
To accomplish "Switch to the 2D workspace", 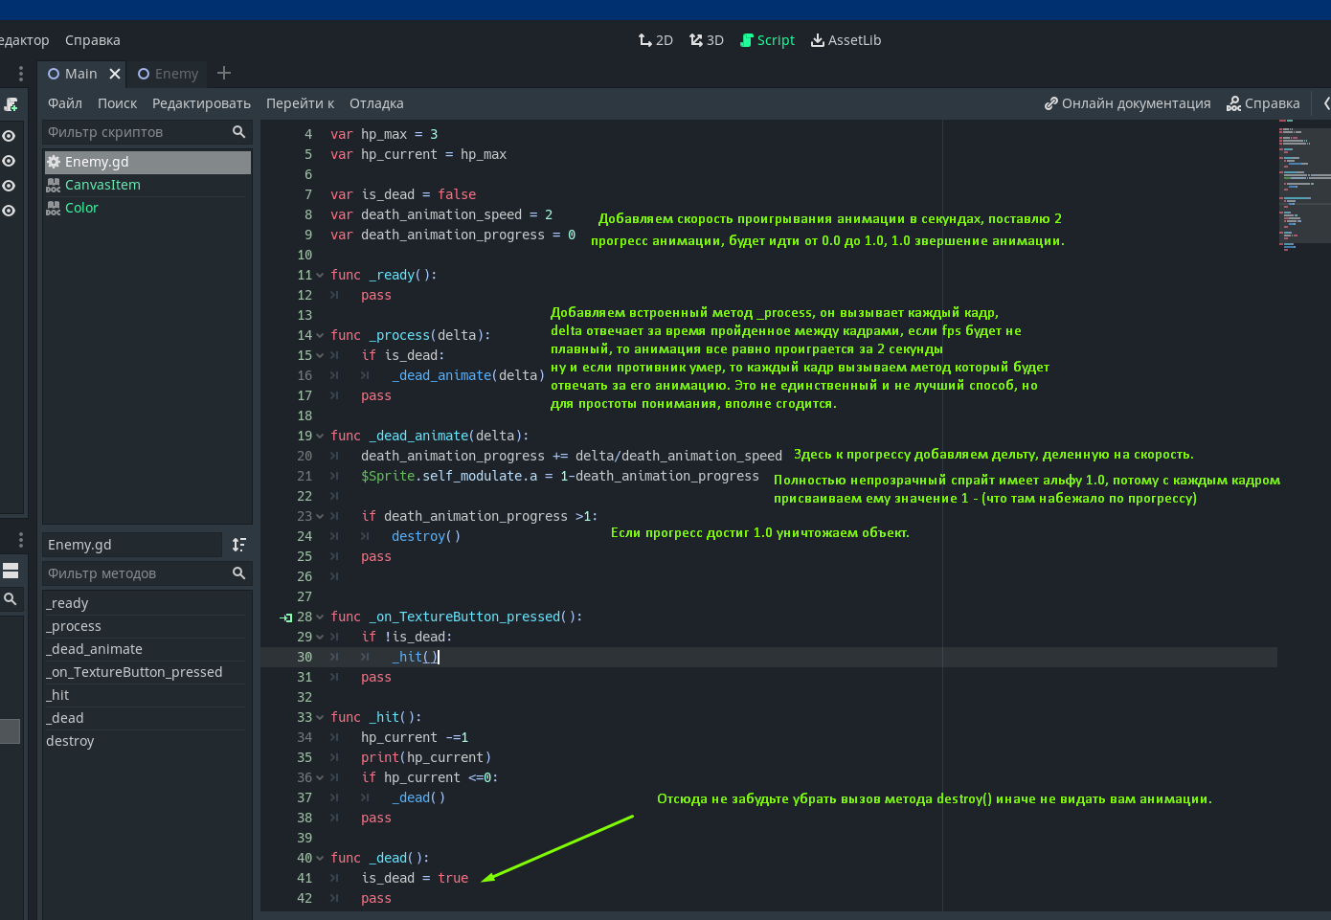I will click(x=656, y=40).
